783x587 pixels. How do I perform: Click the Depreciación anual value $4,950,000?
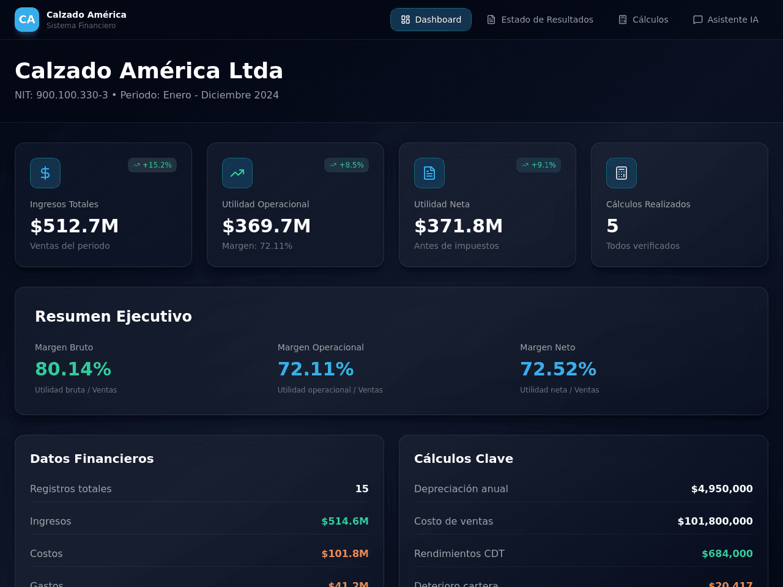[x=722, y=489]
